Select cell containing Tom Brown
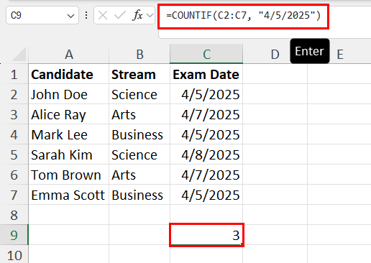Viewport: 371px width, 263px height. pos(69,175)
